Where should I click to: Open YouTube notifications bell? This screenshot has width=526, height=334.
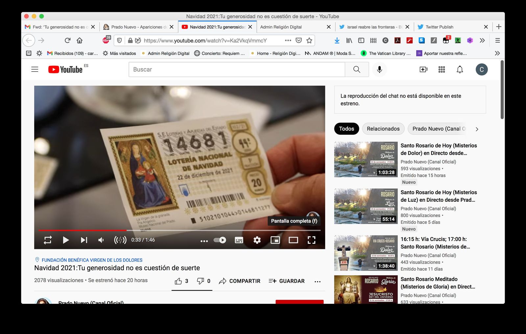point(460,69)
